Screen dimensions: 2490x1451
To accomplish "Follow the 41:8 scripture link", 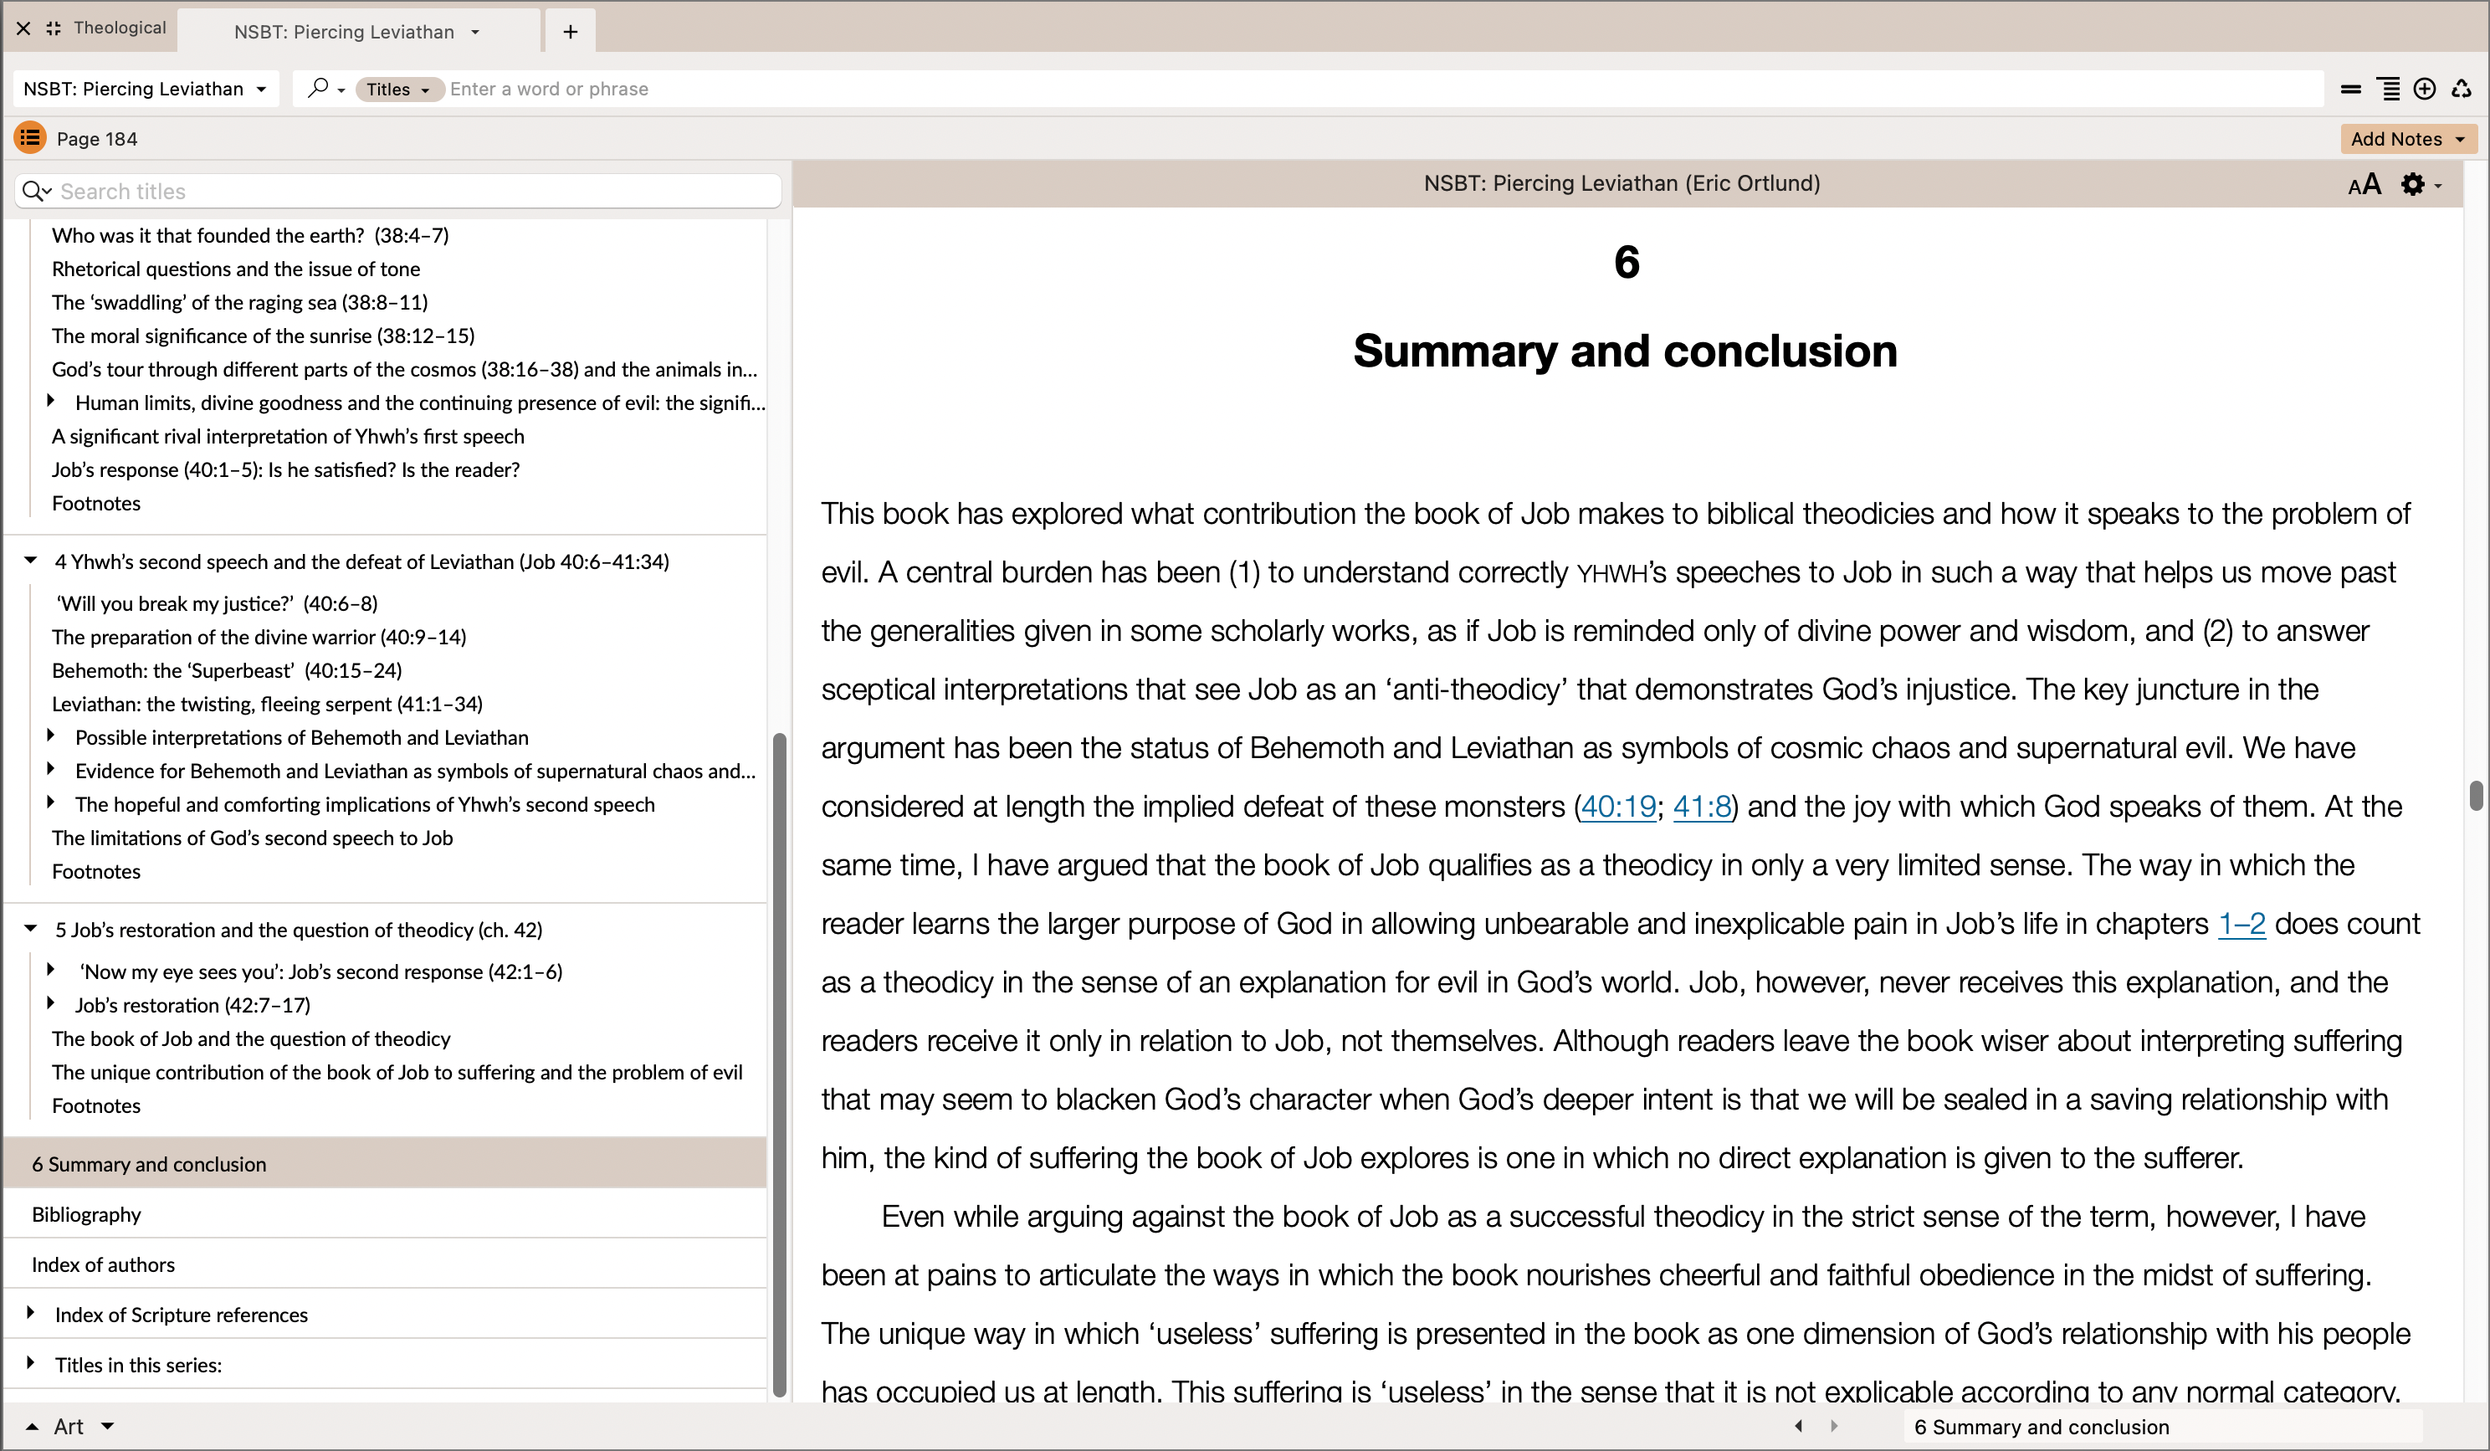I will (x=1702, y=807).
